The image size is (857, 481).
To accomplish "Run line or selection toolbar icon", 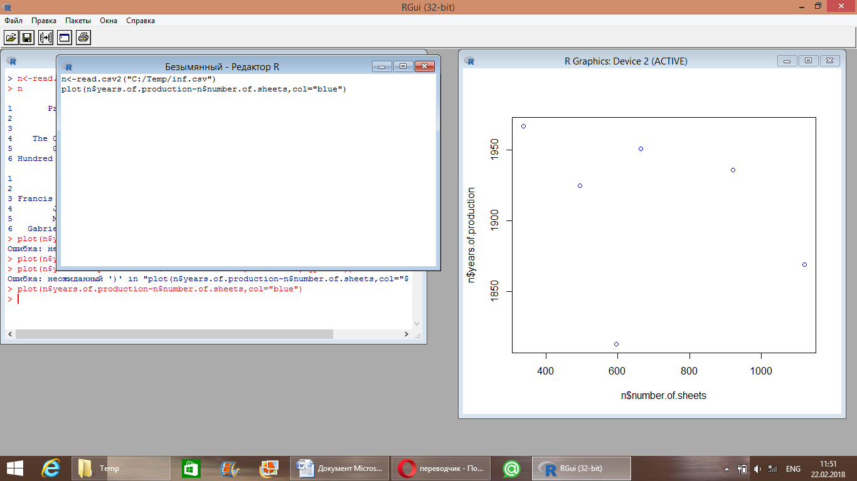I will 46,38.
